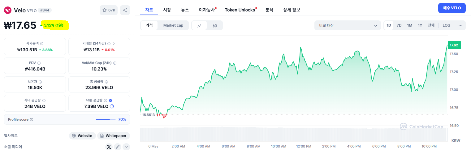This screenshot has height=150, width=471.
Task: Switch to 이자농사 tab
Action: click(x=207, y=10)
